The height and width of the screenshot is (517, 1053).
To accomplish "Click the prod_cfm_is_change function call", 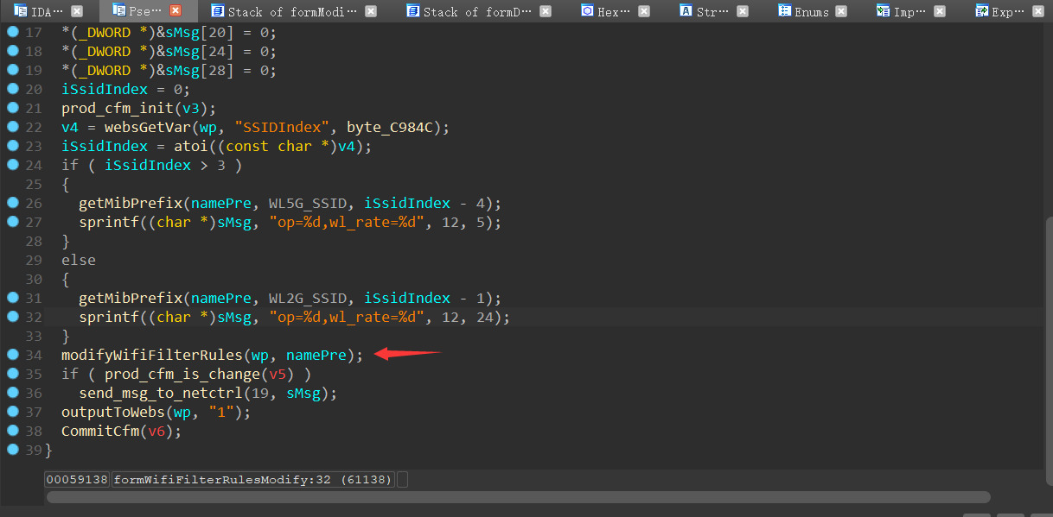I will (182, 374).
